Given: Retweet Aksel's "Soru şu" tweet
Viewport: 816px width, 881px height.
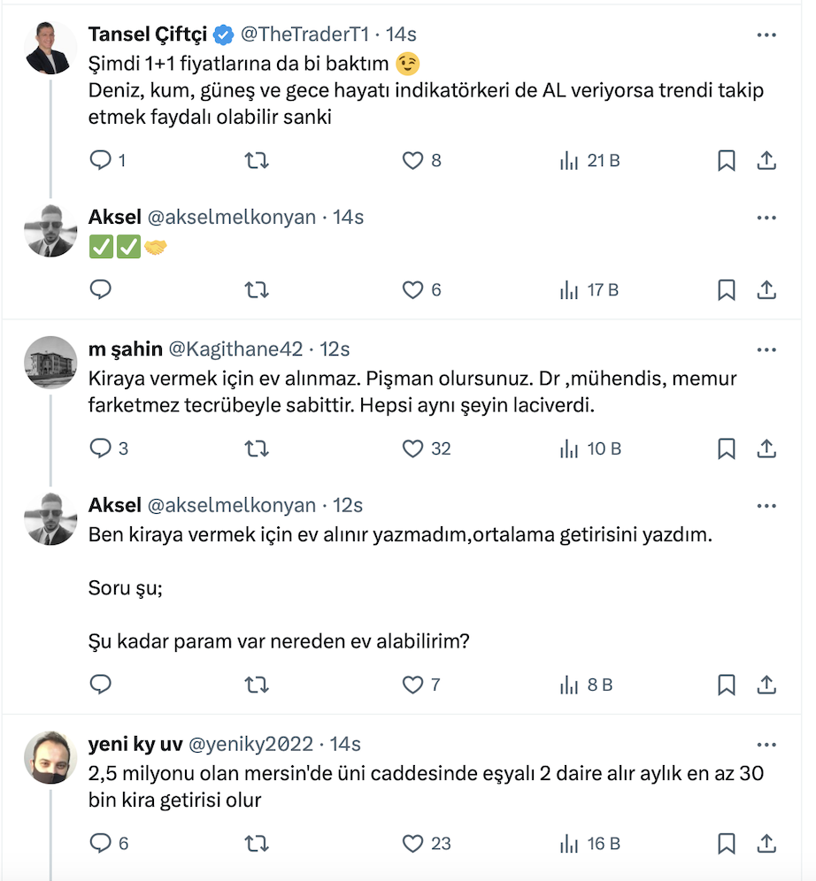Looking at the screenshot, I should (x=256, y=684).
